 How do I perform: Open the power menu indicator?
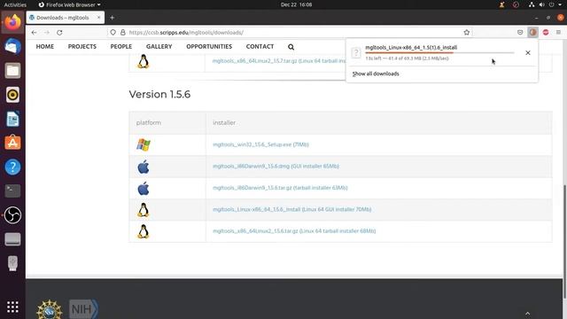point(551,4)
